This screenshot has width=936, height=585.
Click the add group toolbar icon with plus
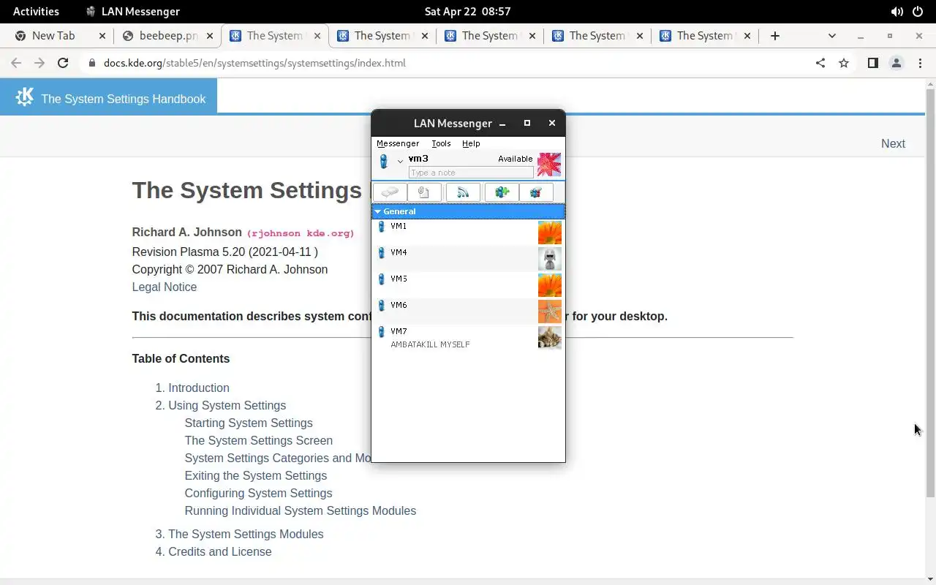(x=502, y=192)
